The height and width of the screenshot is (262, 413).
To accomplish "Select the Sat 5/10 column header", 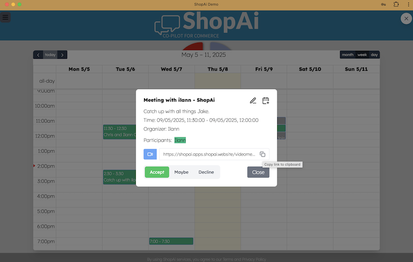I will pos(310,69).
